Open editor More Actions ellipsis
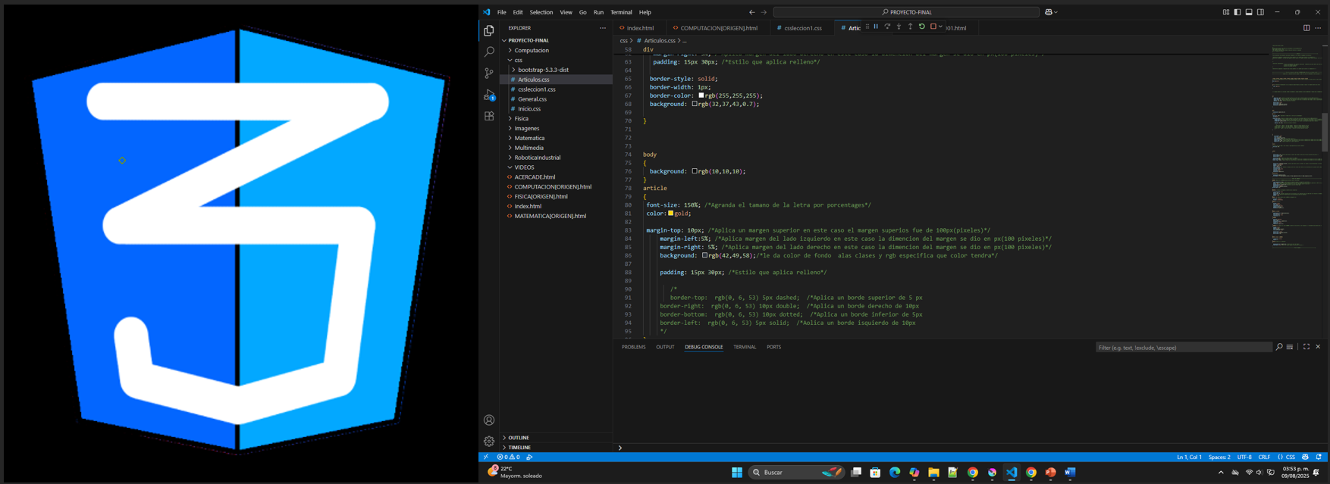 point(1318,28)
